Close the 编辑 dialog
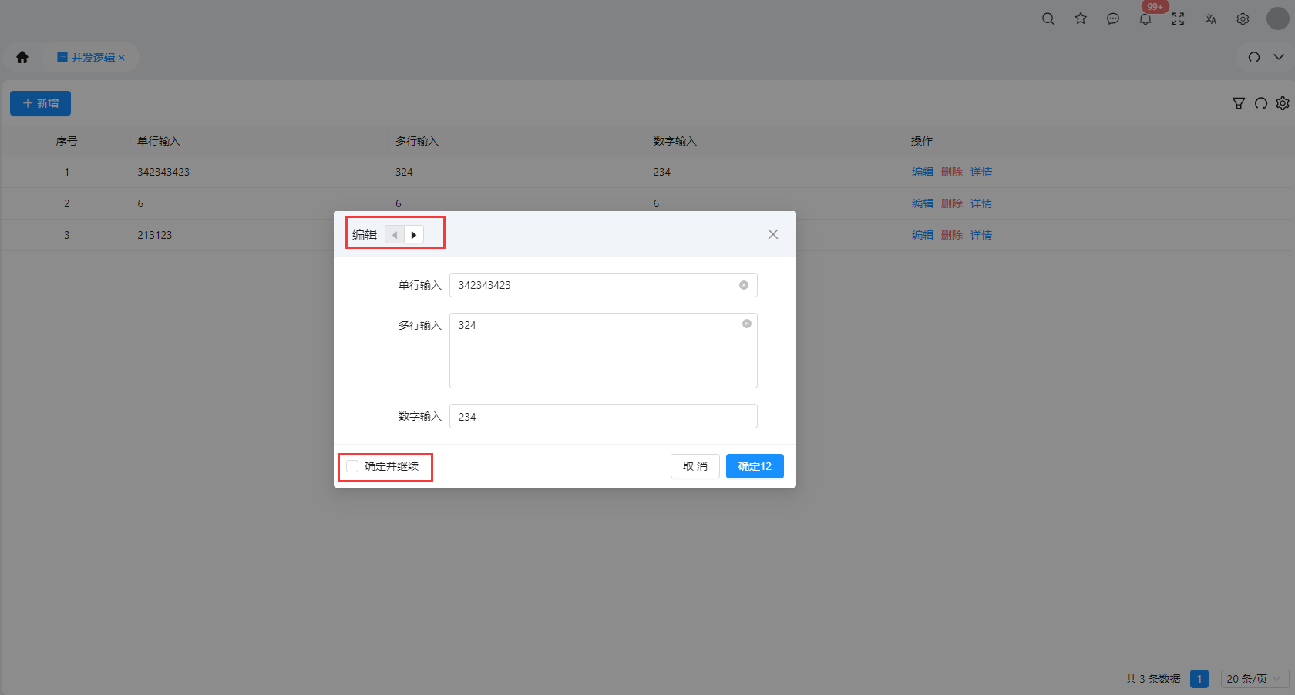1295x695 pixels. (773, 234)
